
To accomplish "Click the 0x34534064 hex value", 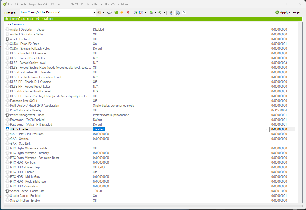I will click(x=279, y=110).
